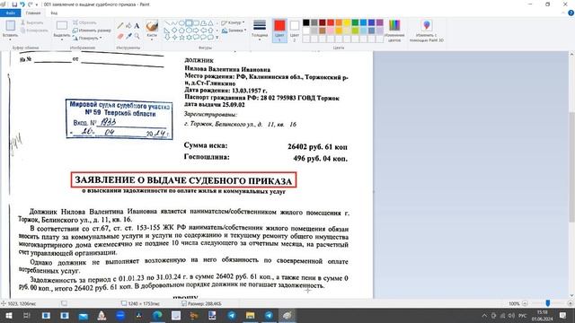Select the Fill with color bucket tool
Viewport: 575px width, 323px height.
coord(128,26)
